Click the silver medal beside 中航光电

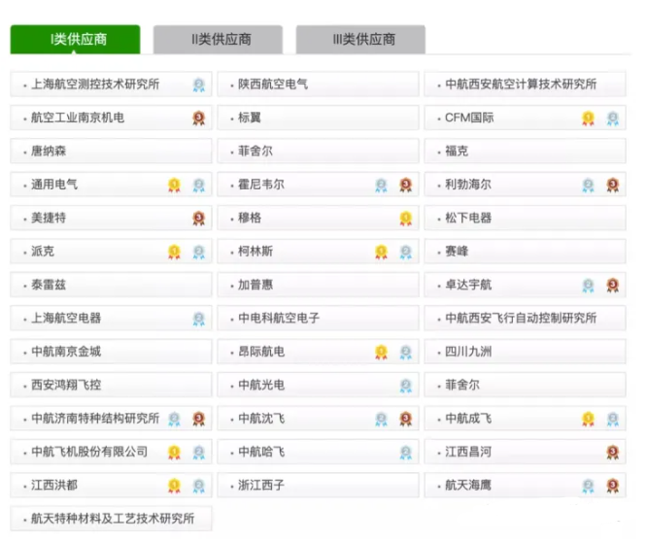point(406,386)
